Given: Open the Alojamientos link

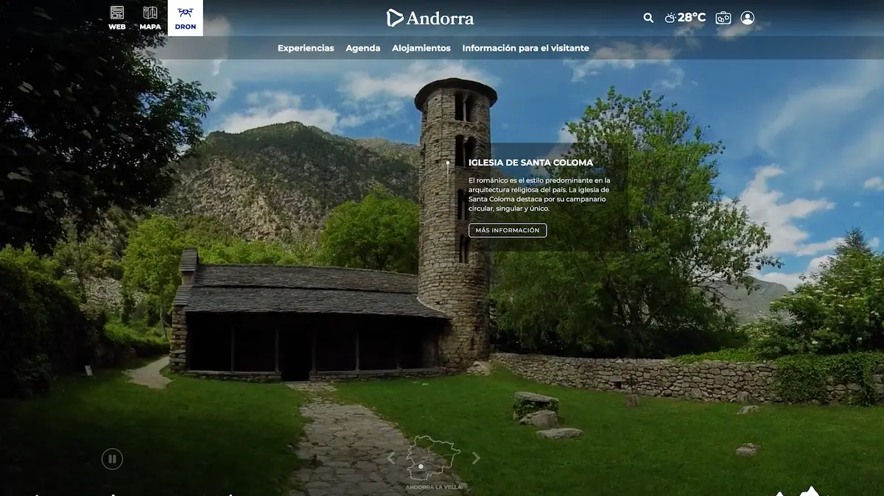Looking at the screenshot, I should (x=421, y=48).
